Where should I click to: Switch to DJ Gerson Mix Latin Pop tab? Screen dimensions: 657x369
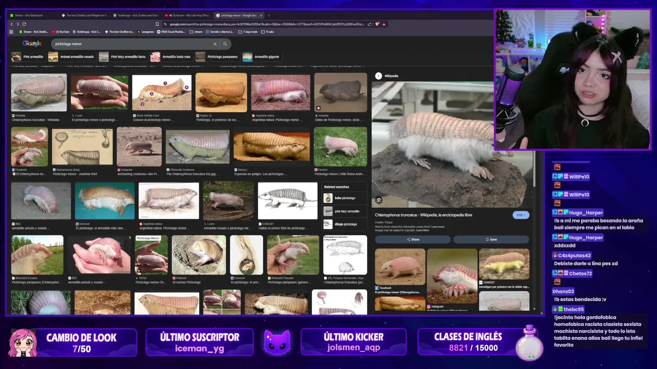point(188,15)
